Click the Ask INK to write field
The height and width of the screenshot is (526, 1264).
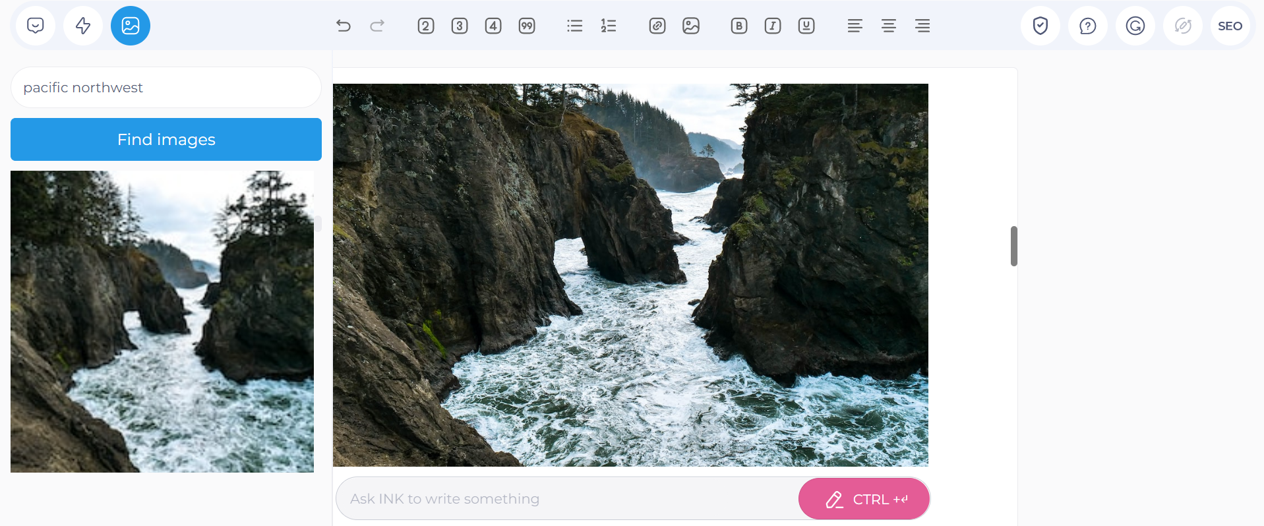(567, 499)
